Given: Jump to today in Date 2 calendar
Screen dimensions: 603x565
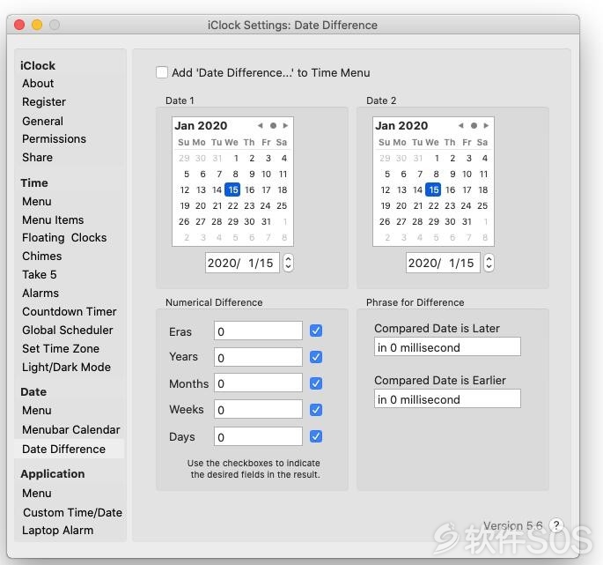Looking at the screenshot, I should click(474, 125).
